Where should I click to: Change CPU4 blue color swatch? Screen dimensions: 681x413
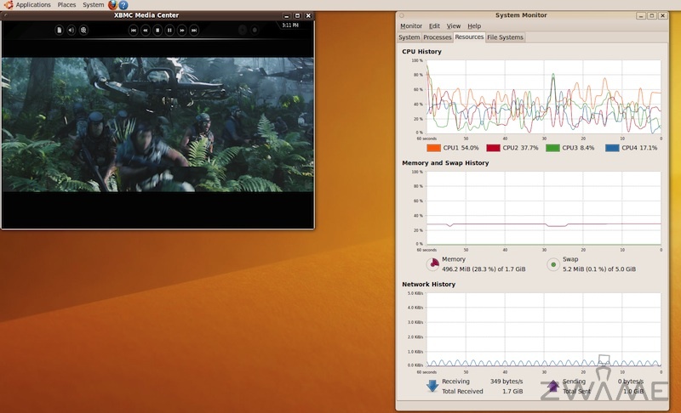(612, 148)
